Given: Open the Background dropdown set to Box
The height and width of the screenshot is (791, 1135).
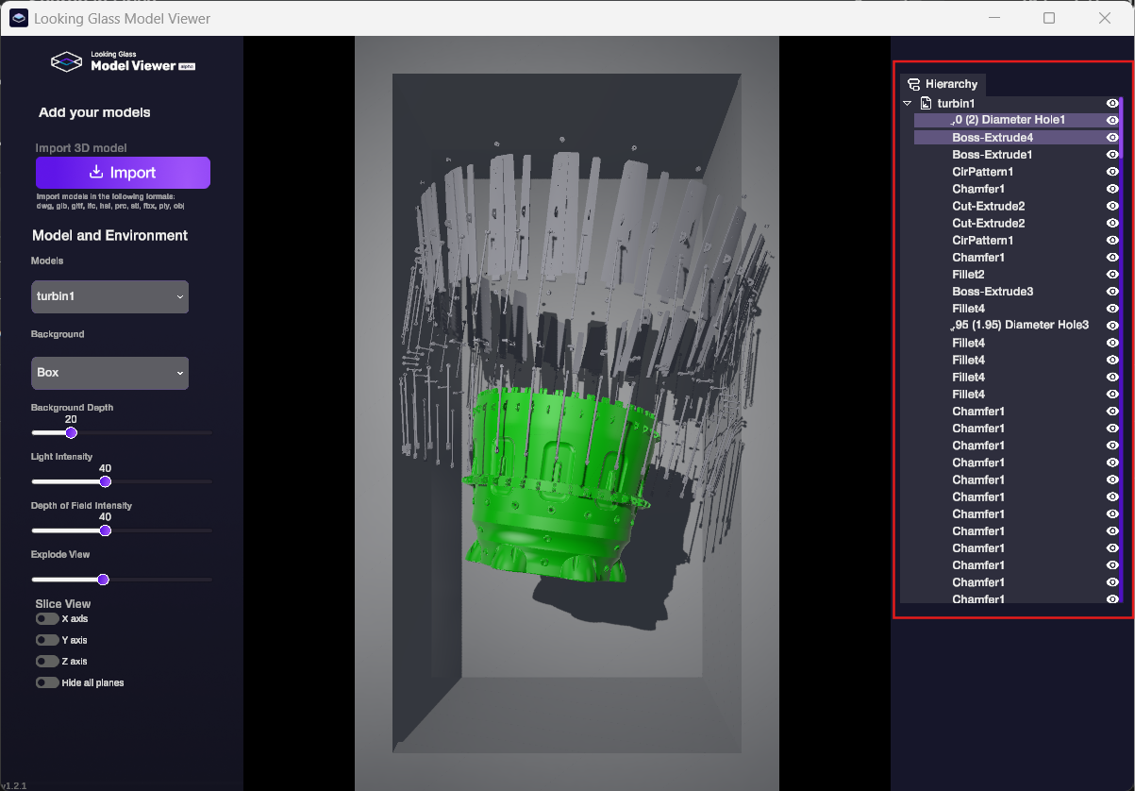Looking at the screenshot, I should [x=109, y=373].
